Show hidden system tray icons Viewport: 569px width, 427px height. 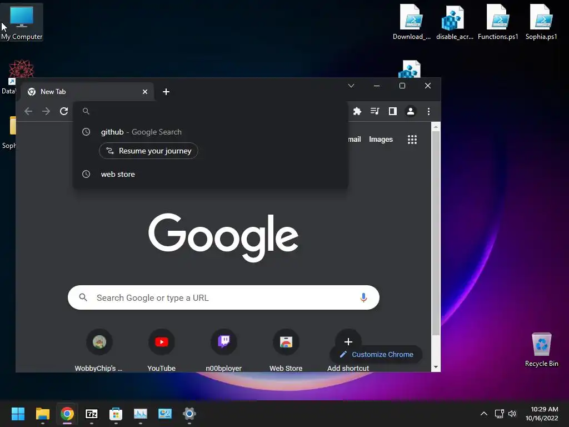point(484,414)
